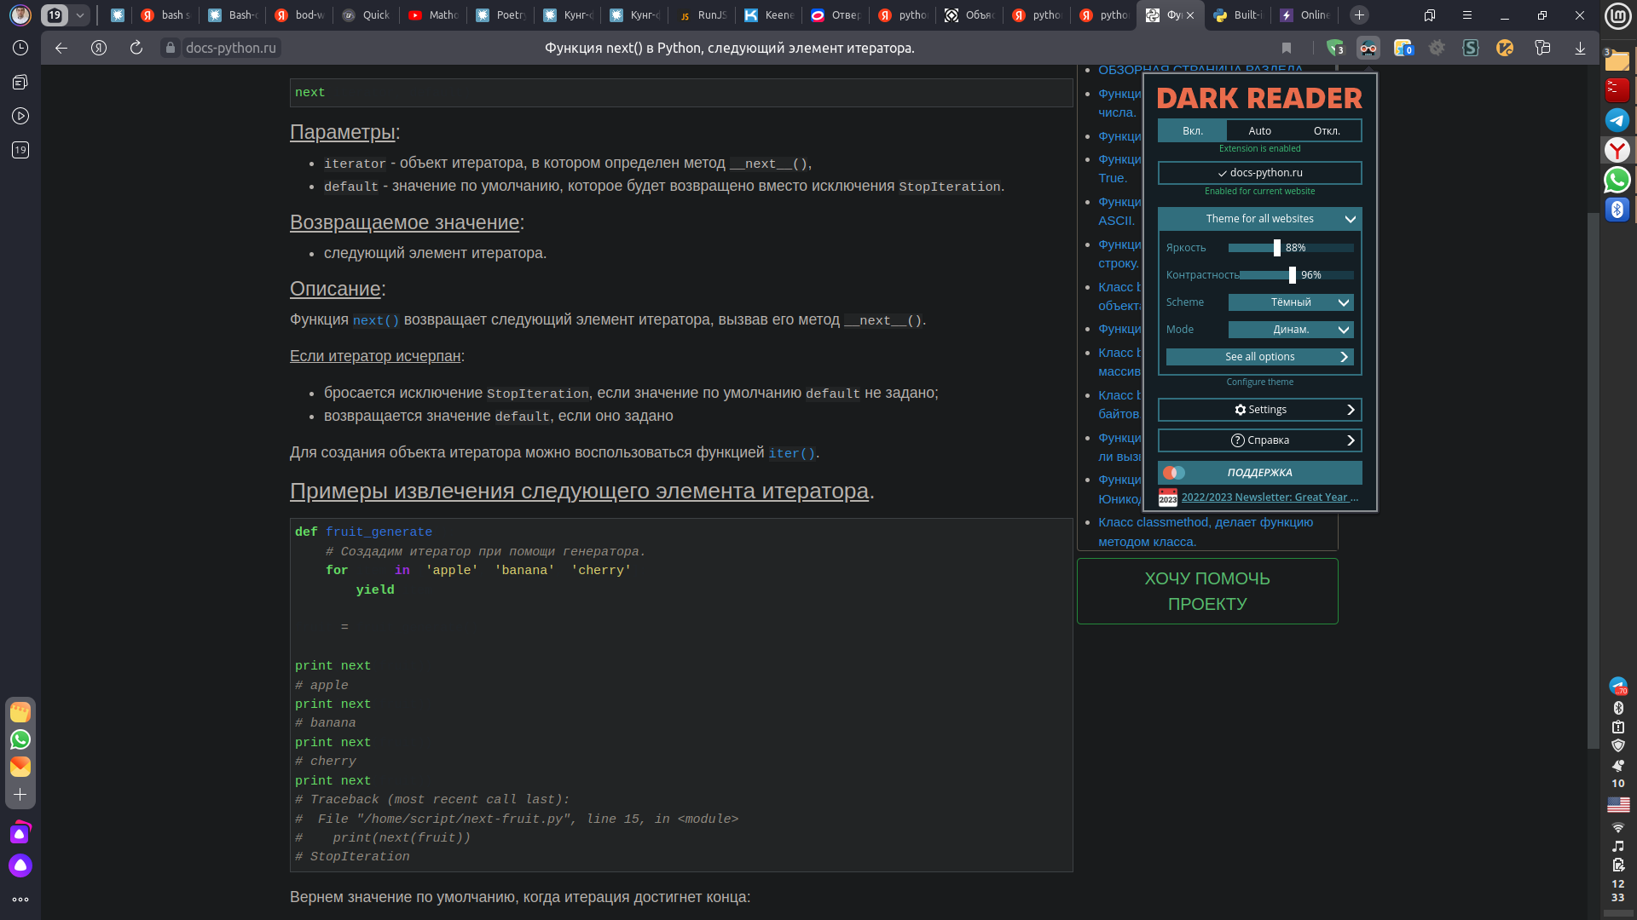
Task: Reload the current page
Action: 136,48
